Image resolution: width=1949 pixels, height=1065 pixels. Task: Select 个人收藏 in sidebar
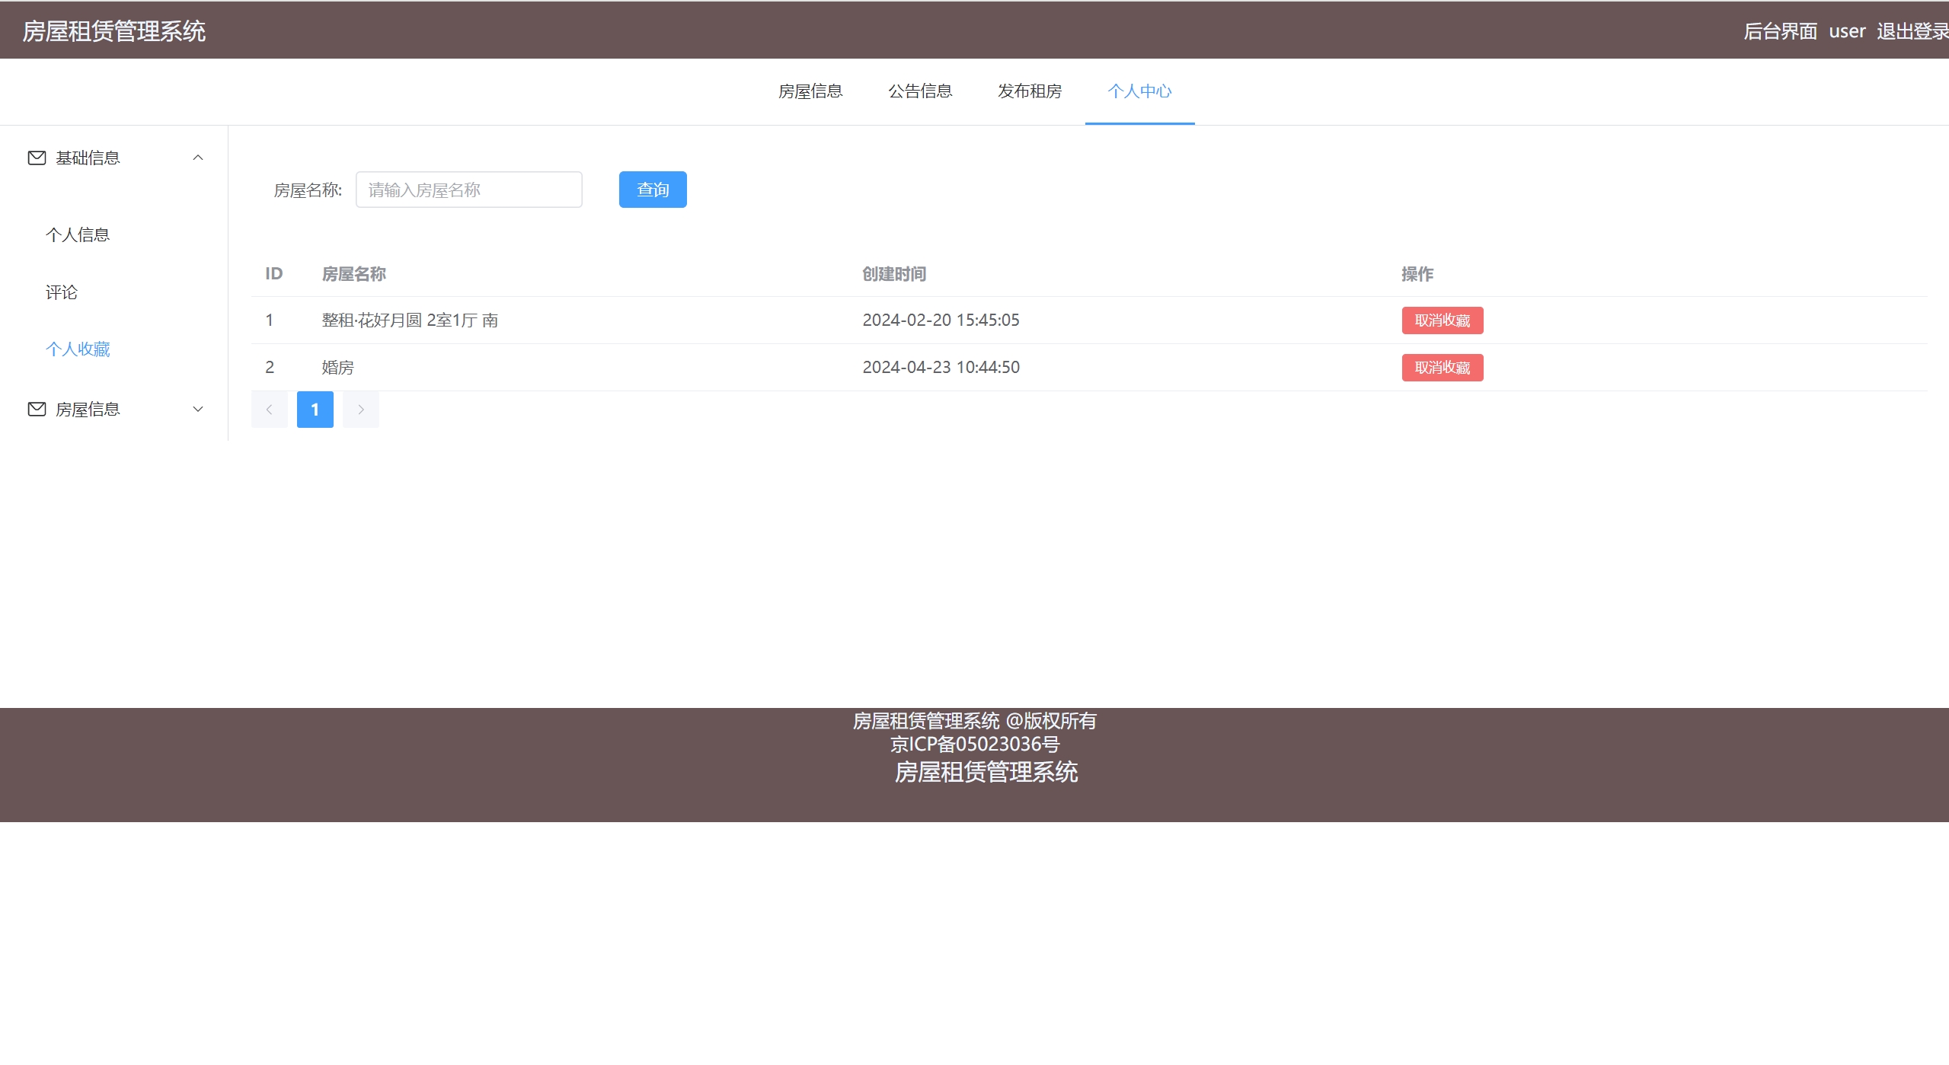[78, 349]
